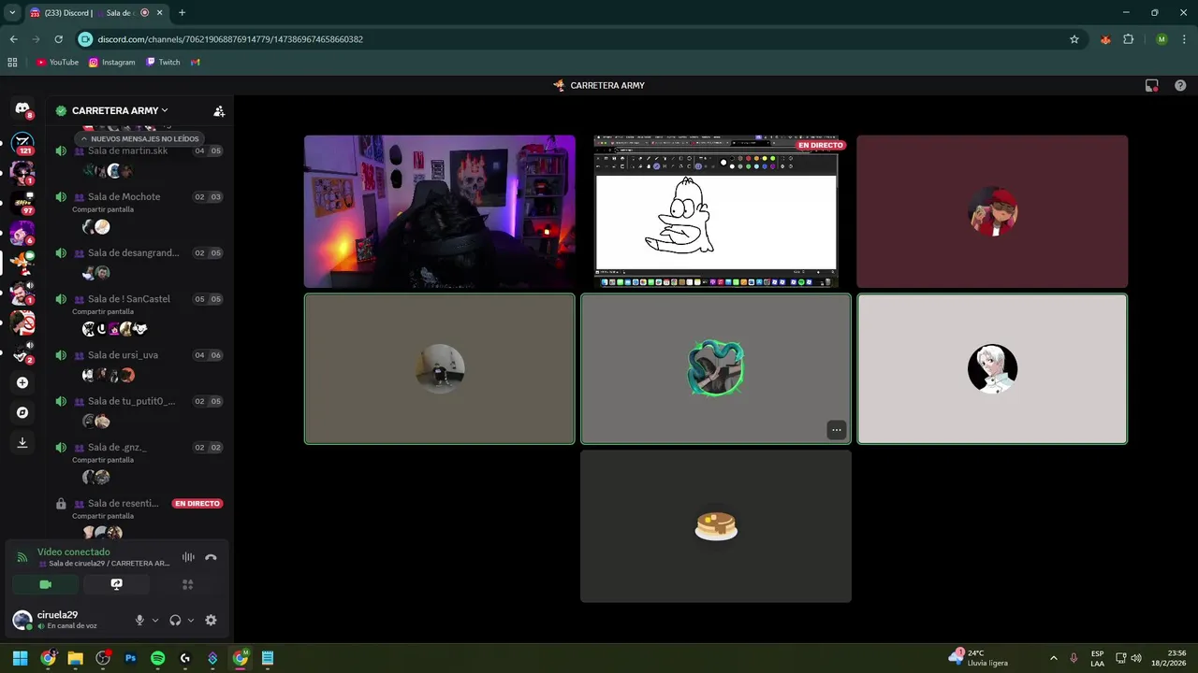
Task: Join voice channel Sala de ursi_uva
Action: pyautogui.click(x=139, y=355)
